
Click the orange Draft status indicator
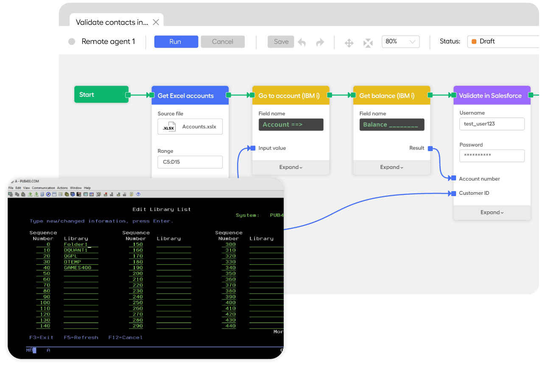[474, 42]
